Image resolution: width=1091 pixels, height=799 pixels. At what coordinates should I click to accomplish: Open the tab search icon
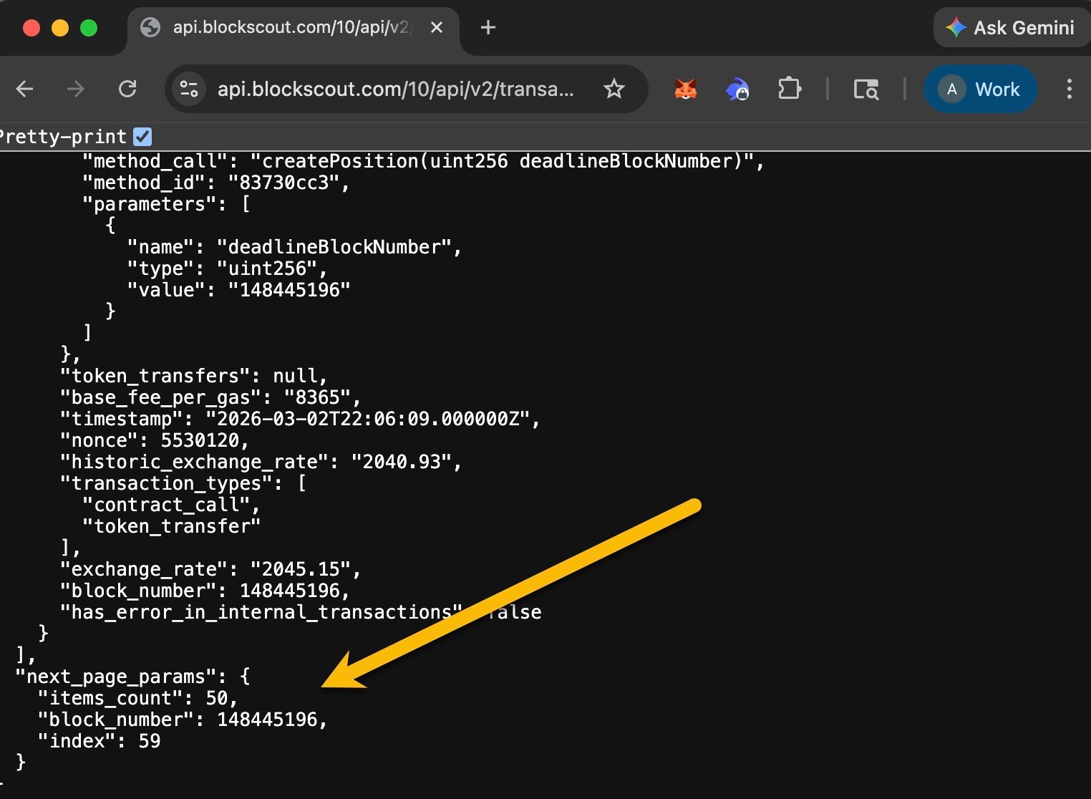[x=866, y=89]
